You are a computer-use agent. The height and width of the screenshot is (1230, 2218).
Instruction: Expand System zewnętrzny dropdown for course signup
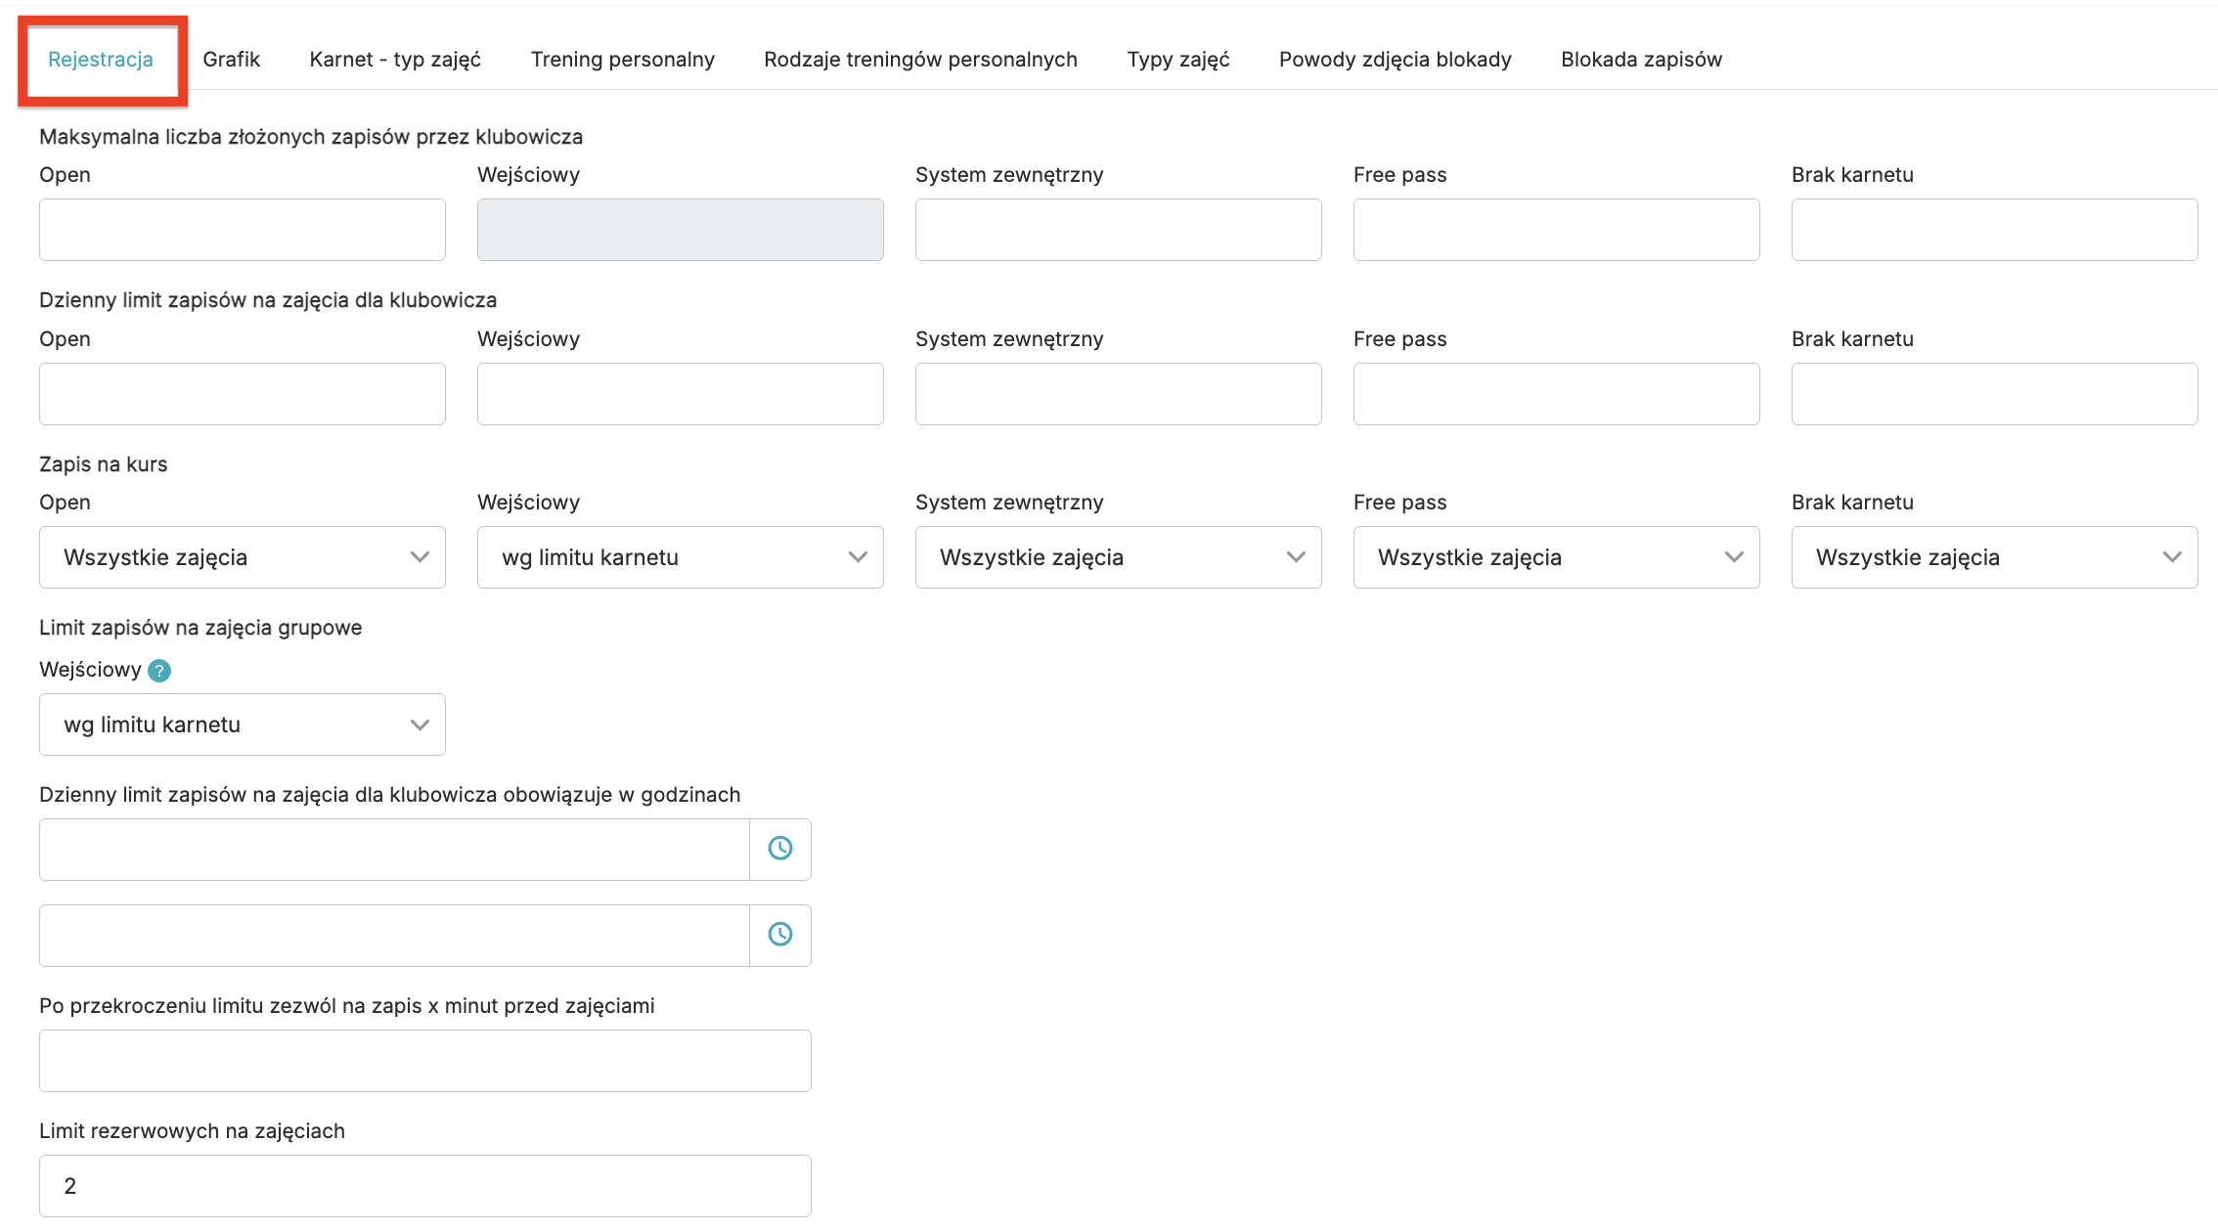(x=1118, y=557)
